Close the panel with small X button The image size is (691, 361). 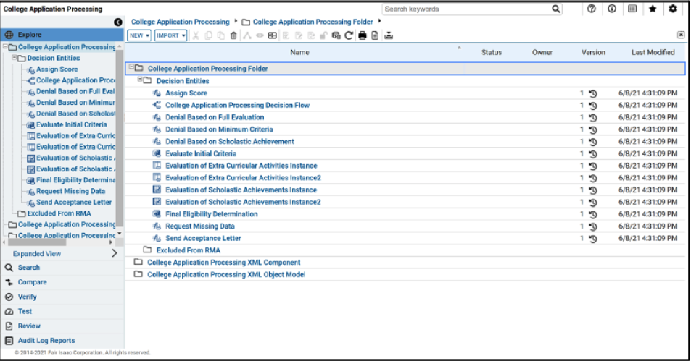click(x=681, y=35)
